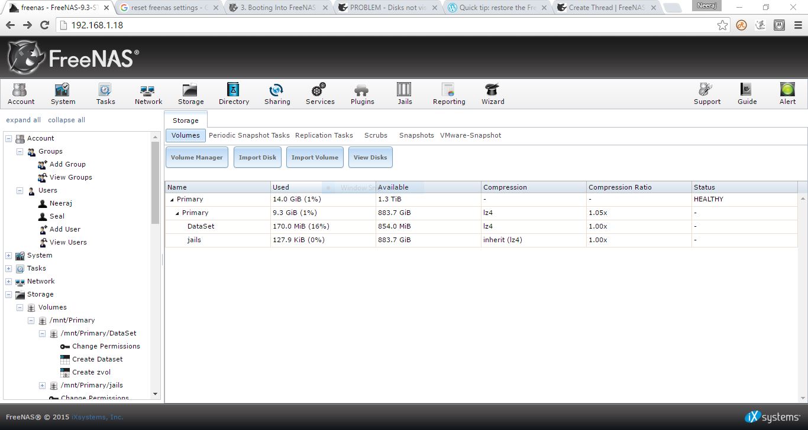
Task: Expand the System tree node
Action: tap(8, 255)
